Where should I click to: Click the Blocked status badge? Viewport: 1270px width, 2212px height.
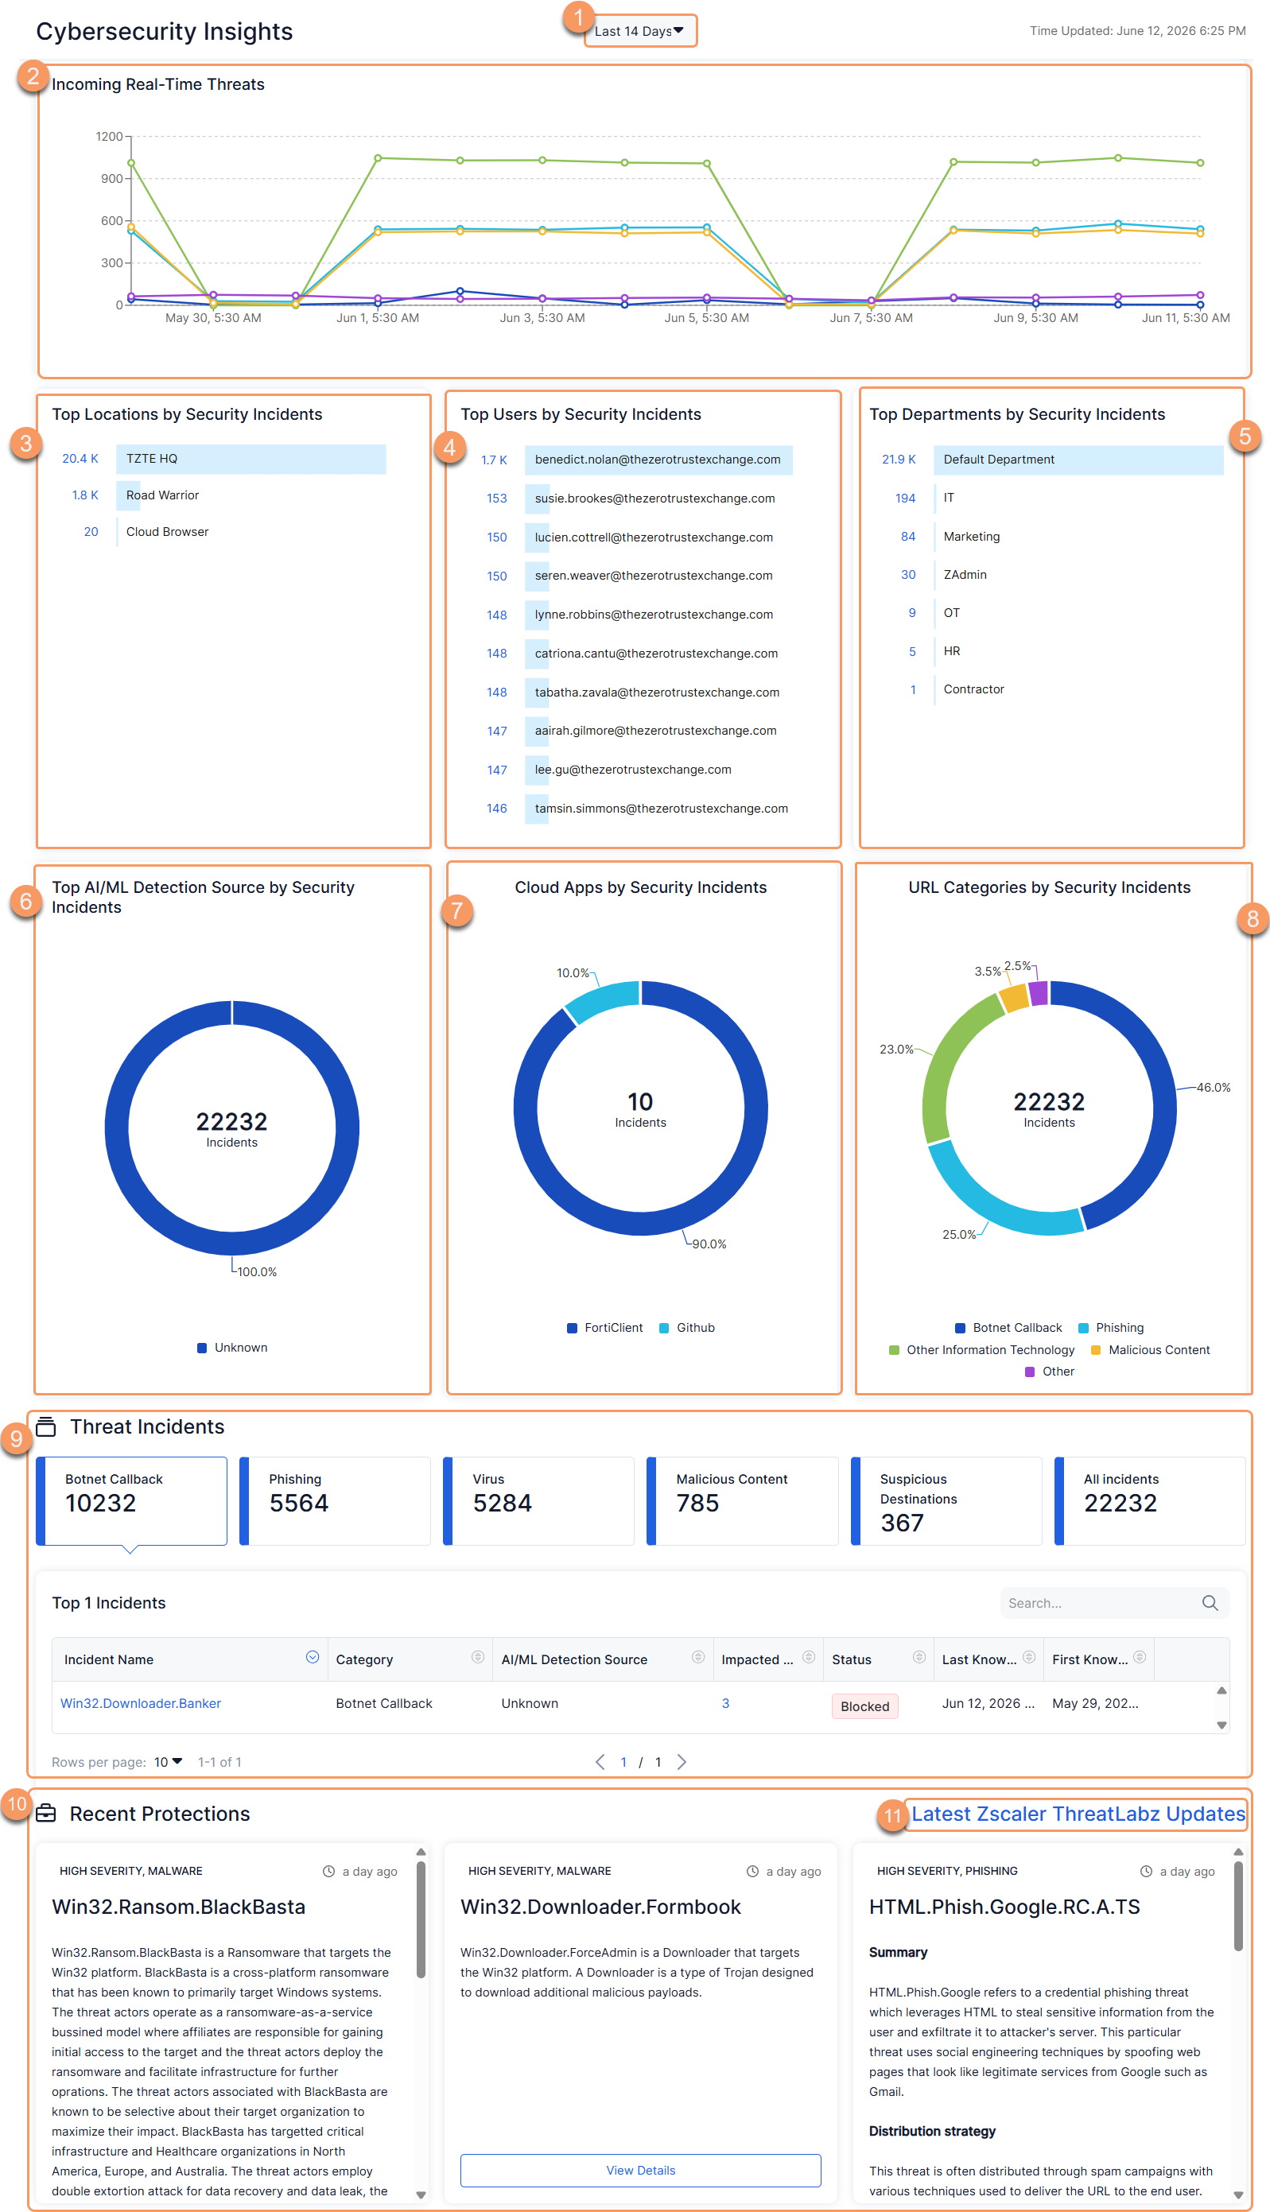coord(864,1706)
